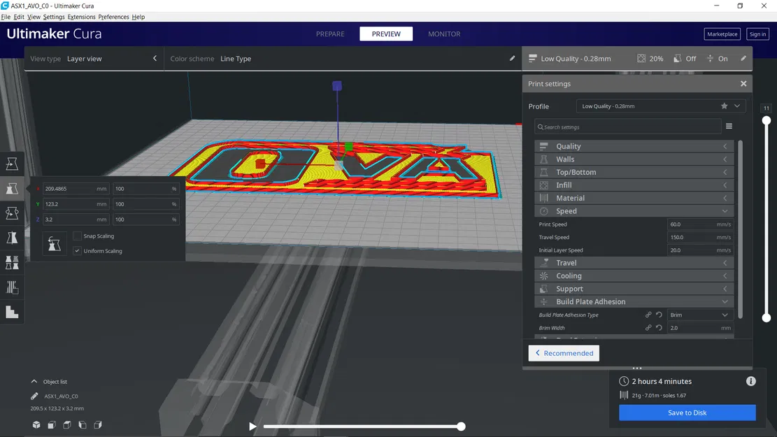Open the Help menu
The image size is (777, 437).
(x=138, y=17)
